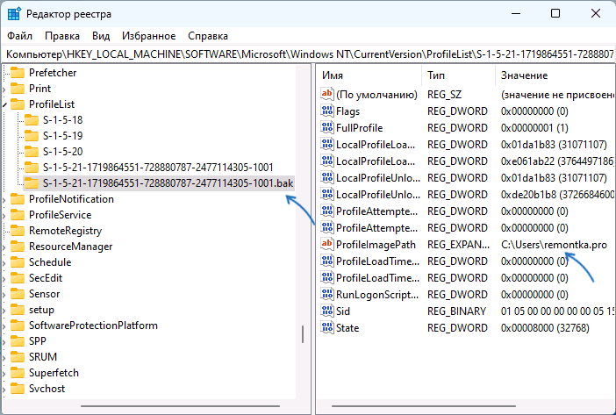The height and width of the screenshot is (415, 616).
Task: Click the Sid binary value icon
Action: [x=328, y=311]
